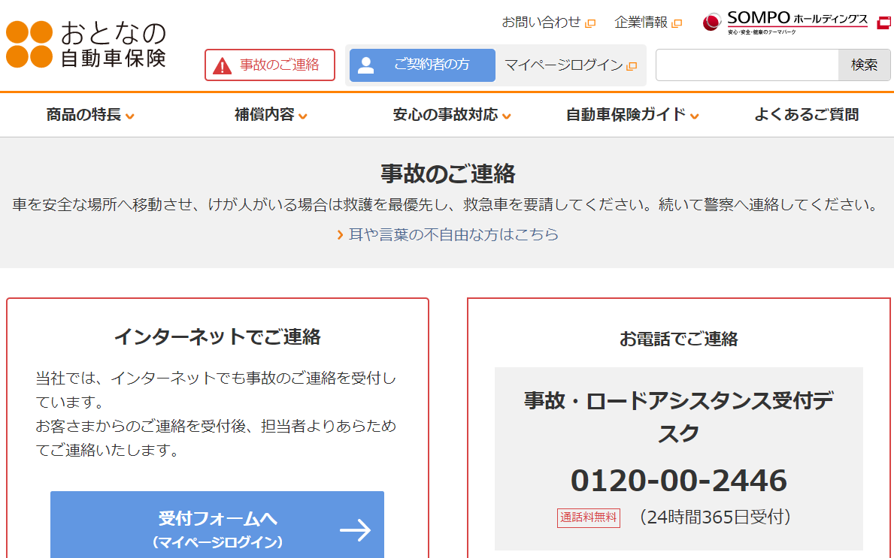Open the 安心の事故対応 dropdown menu

coord(452,115)
